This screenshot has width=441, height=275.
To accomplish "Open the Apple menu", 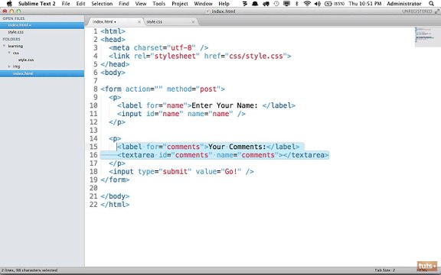I will click(x=9, y=4).
